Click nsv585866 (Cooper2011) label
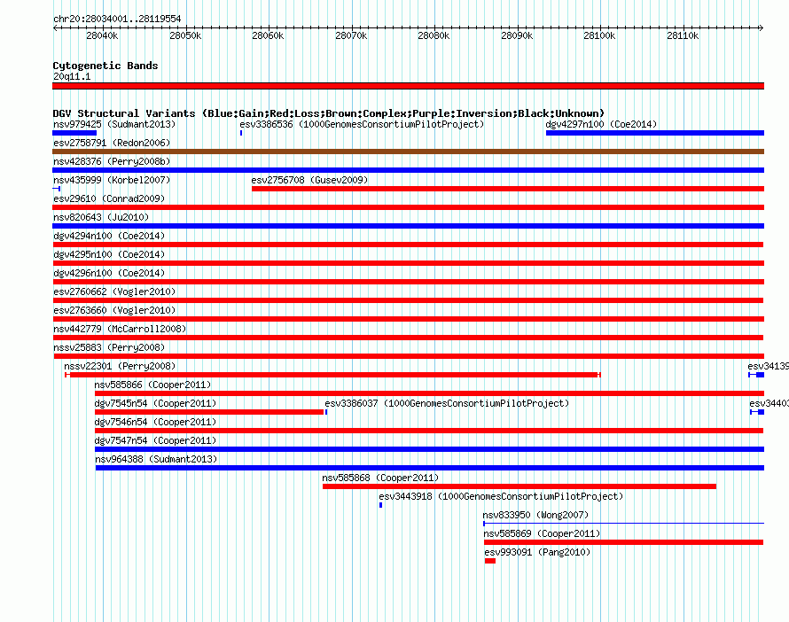Image resolution: width=789 pixels, height=622 pixels. click(x=153, y=385)
